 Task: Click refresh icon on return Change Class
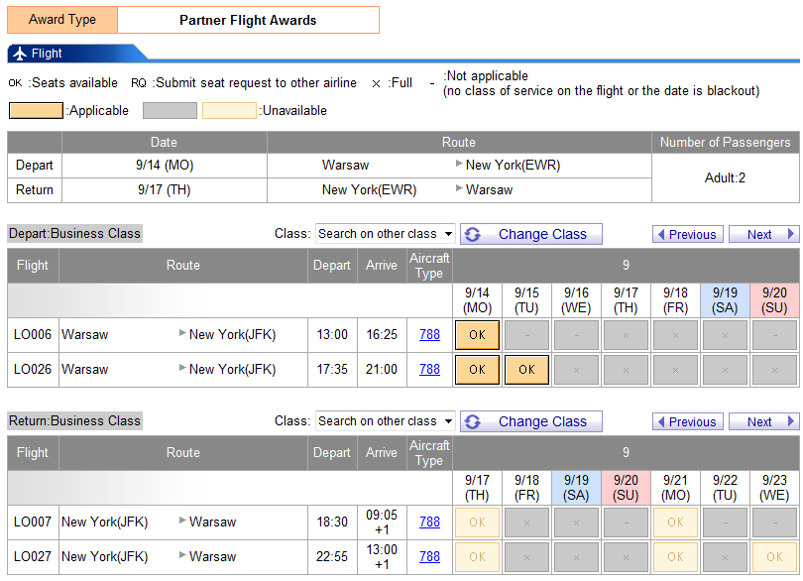pyautogui.click(x=473, y=421)
